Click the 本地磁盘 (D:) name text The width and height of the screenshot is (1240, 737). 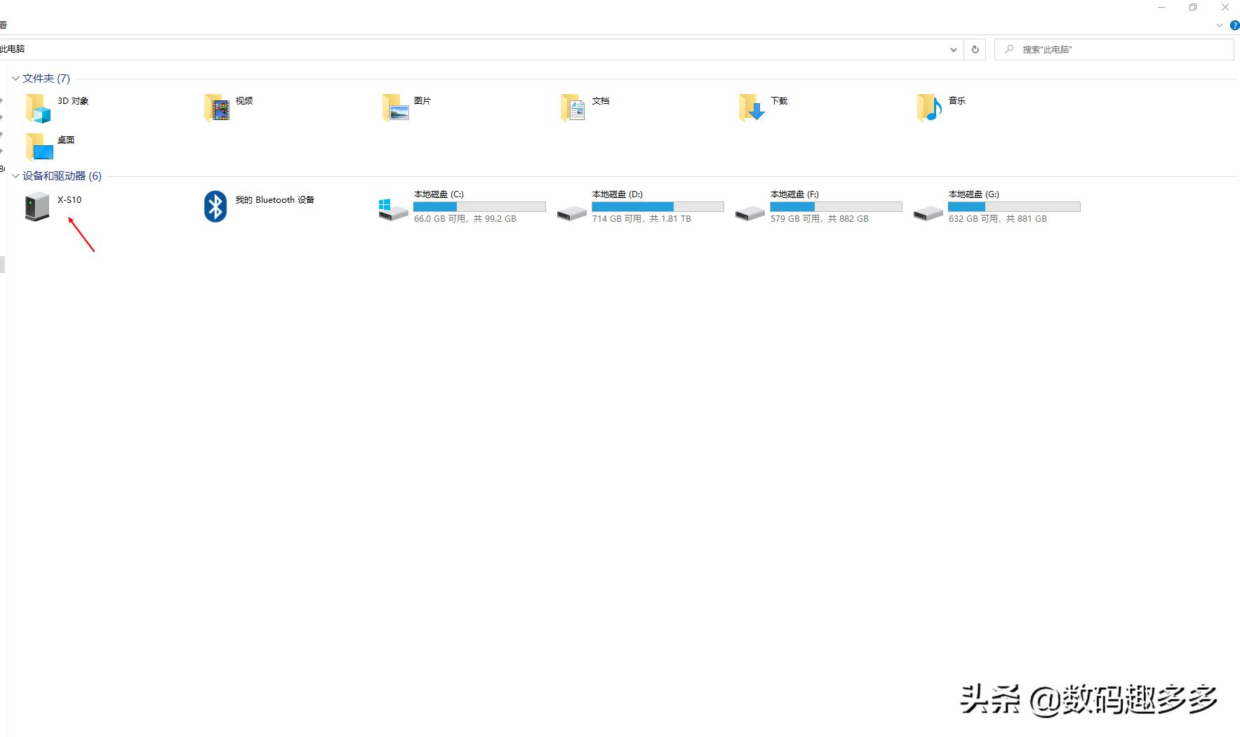(x=618, y=194)
